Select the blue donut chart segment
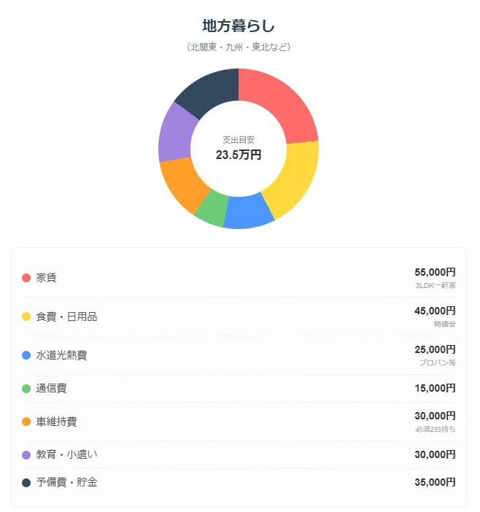This screenshot has width=480, height=512. [249, 212]
